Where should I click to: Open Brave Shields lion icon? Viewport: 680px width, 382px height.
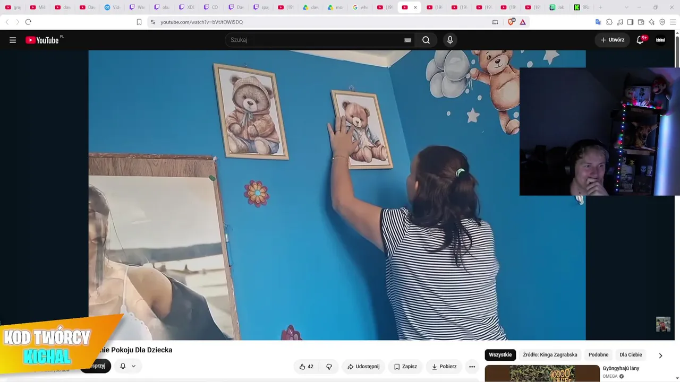pos(512,22)
